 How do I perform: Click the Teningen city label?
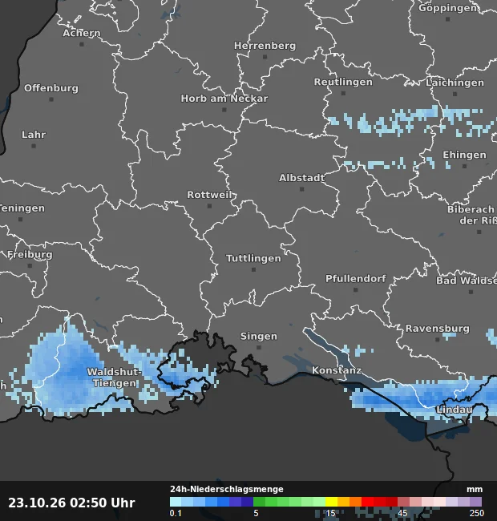(x=22, y=208)
